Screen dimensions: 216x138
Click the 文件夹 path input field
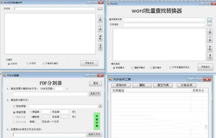55,9
